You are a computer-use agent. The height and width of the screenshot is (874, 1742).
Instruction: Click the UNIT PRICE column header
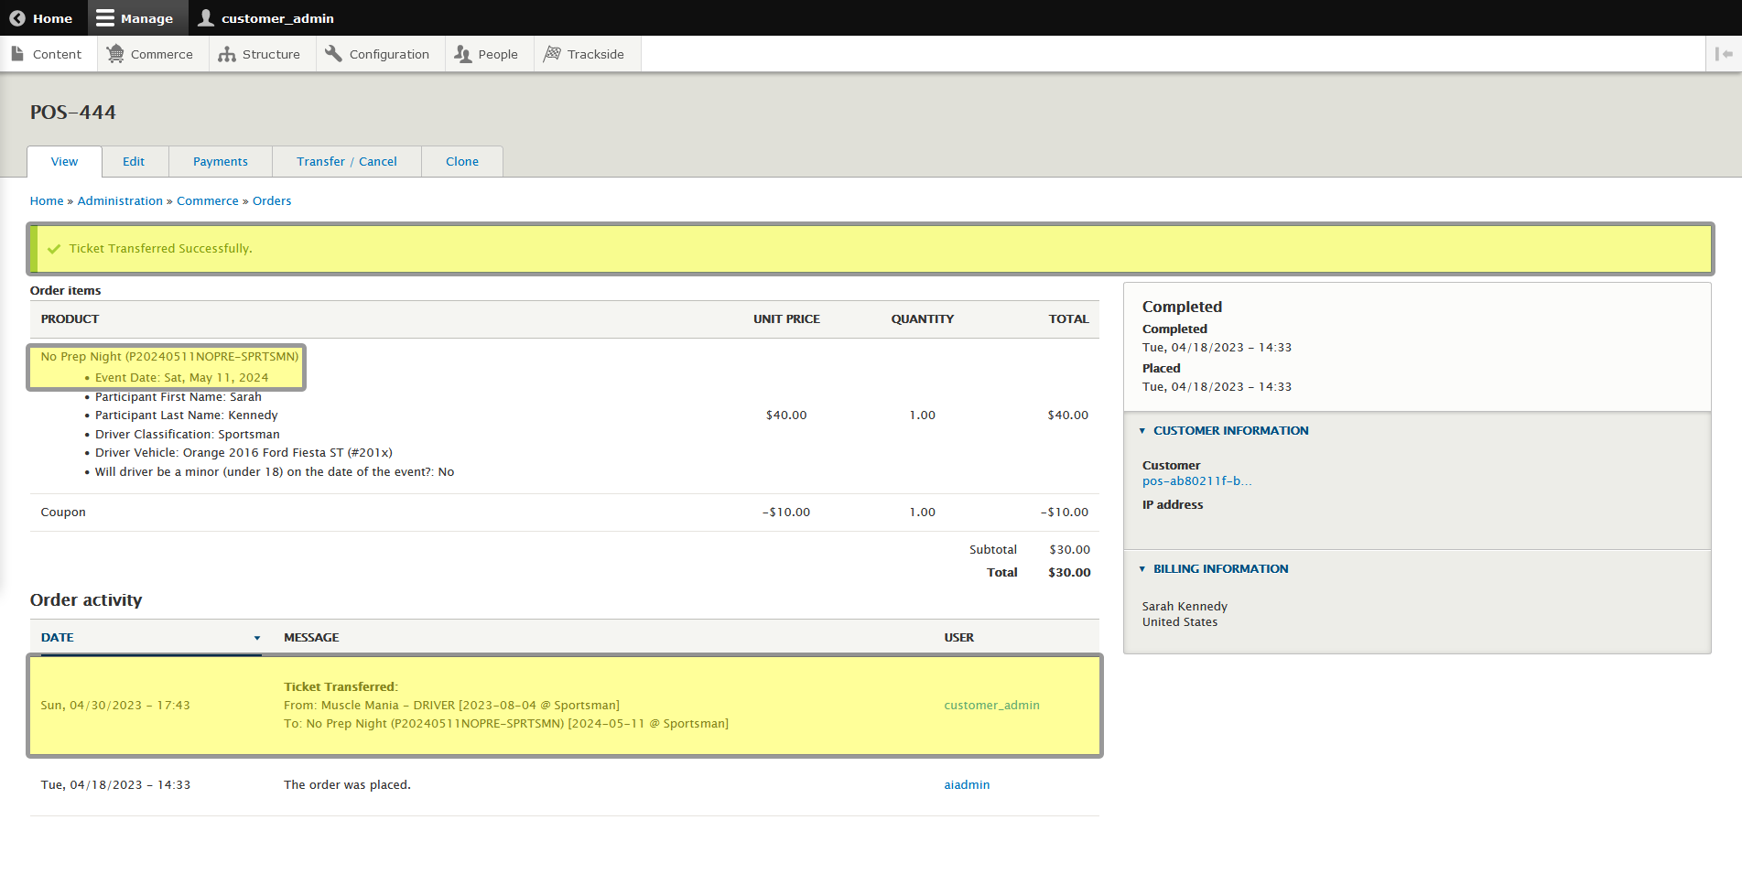pyautogui.click(x=786, y=318)
